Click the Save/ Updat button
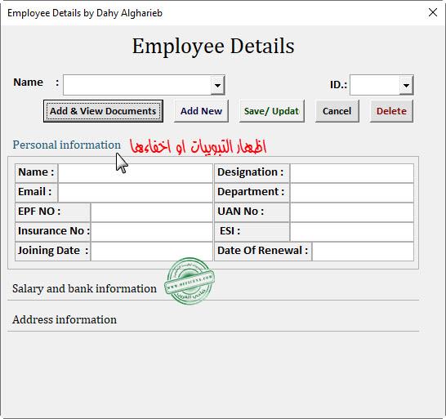 [x=272, y=111]
